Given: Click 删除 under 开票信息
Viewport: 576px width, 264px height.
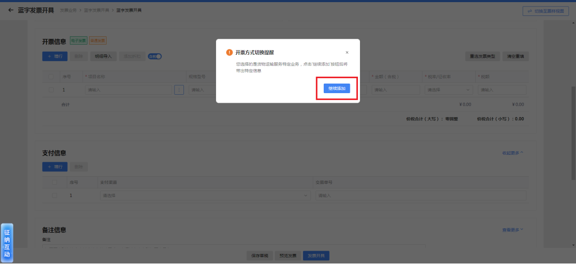Looking at the screenshot, I should 78,56.
